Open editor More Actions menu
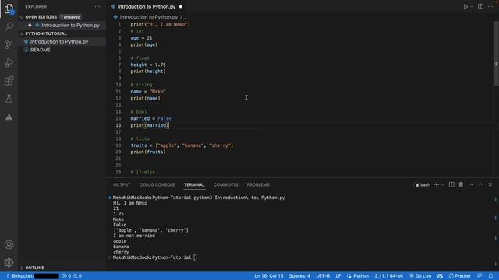 [x=490, y=7]
